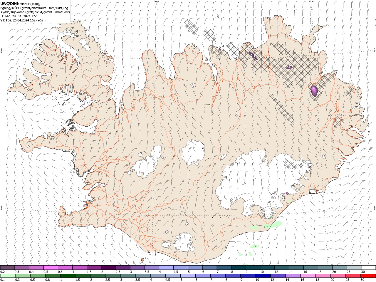376x282 pixels.
Task: Pick the rain scale swatch starting at 14
Action: [x=293, y=276]
